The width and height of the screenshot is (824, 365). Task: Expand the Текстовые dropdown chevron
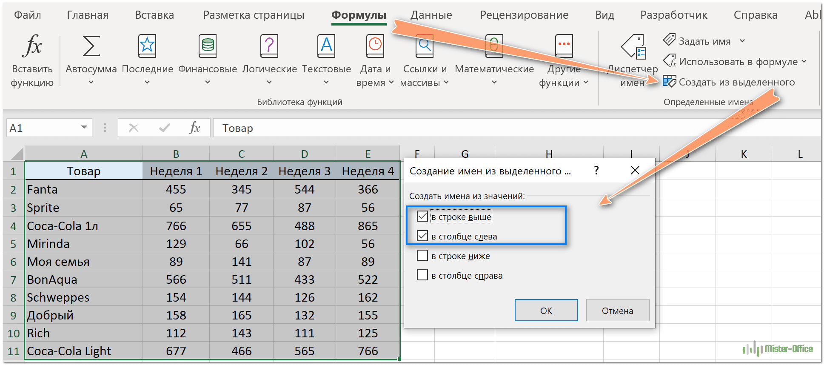point(326,82)
